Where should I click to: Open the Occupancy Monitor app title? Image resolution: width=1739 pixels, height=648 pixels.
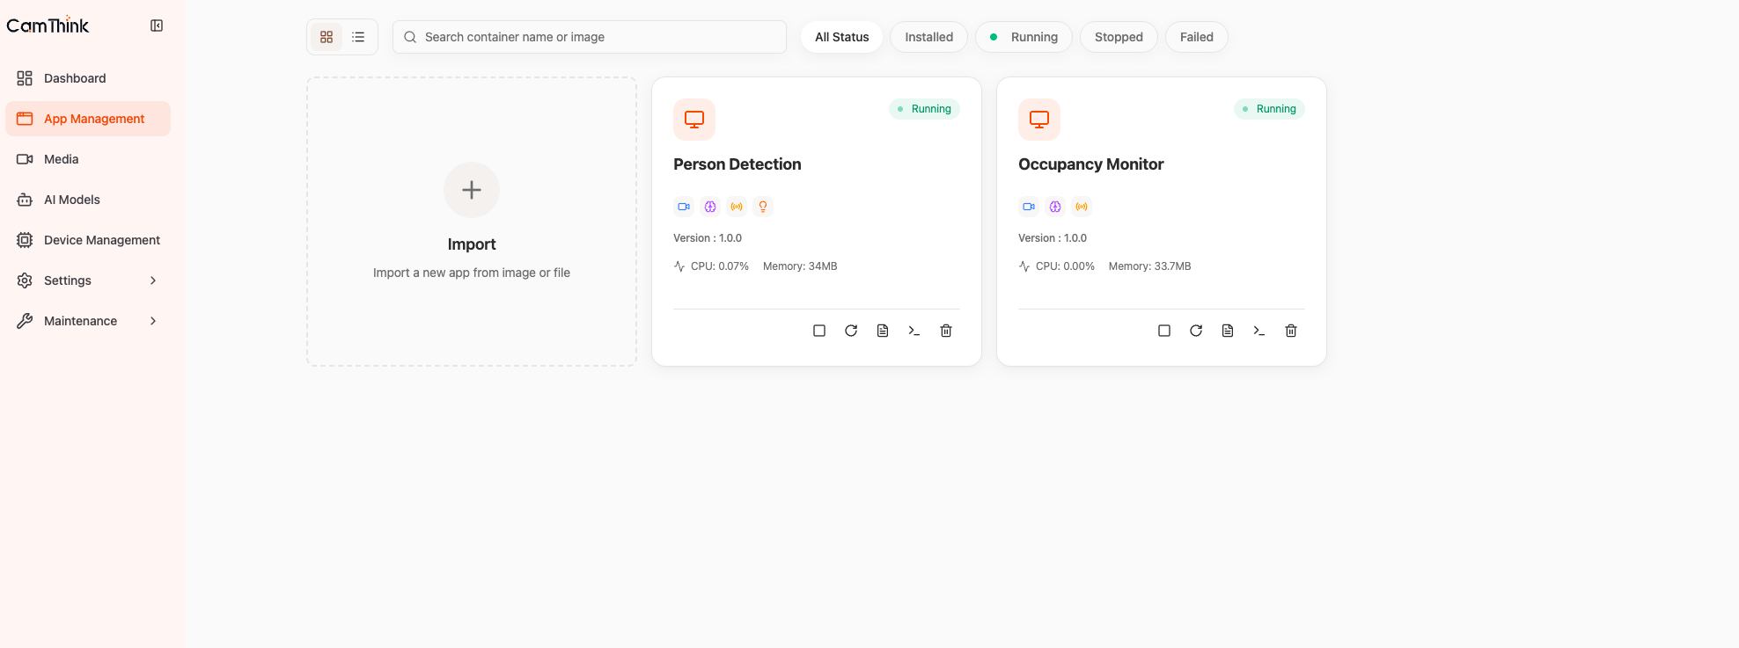click(x=1091, y=164)
